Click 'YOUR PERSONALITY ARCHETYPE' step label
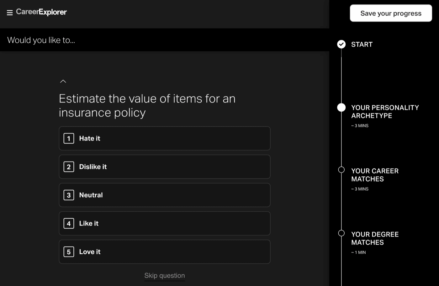439x286 pixels. (385, 112)
